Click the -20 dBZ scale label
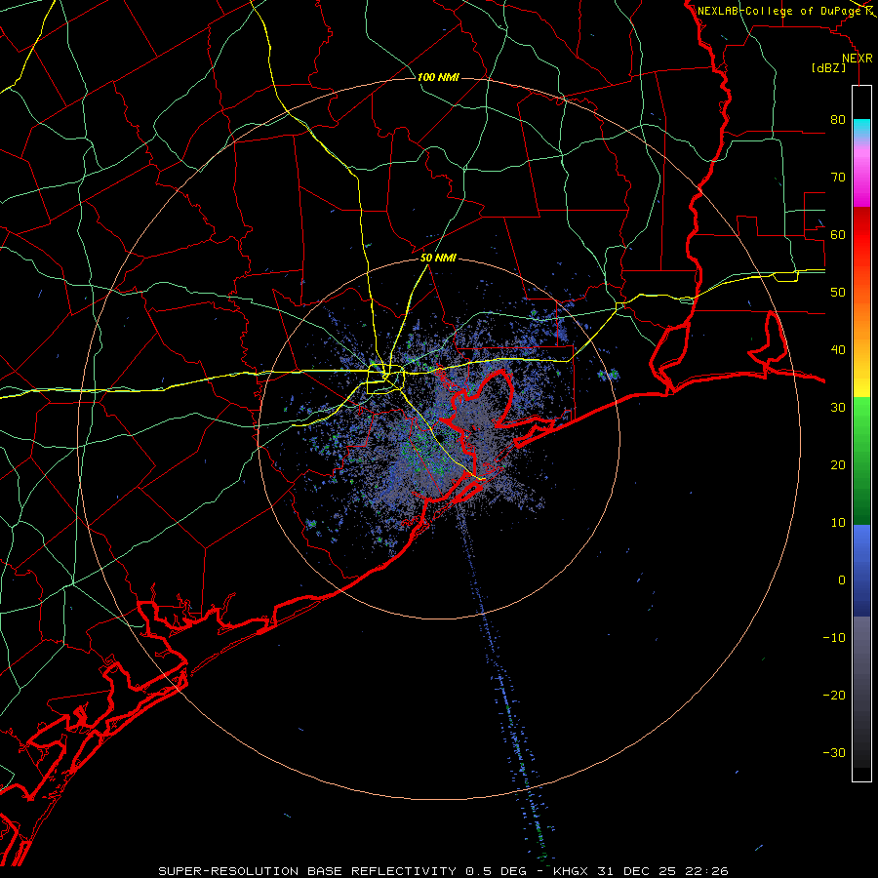This screenshot has height=878, width=878. [834, 695]
